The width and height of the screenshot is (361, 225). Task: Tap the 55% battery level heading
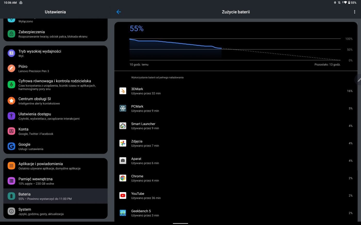137,28
